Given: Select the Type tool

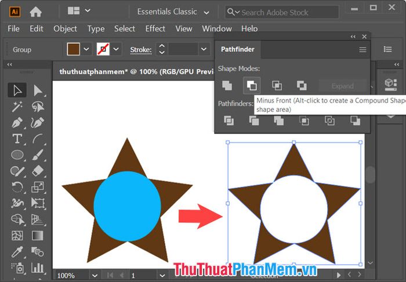Looking at the screenshot, I should [x=17, y=138].
